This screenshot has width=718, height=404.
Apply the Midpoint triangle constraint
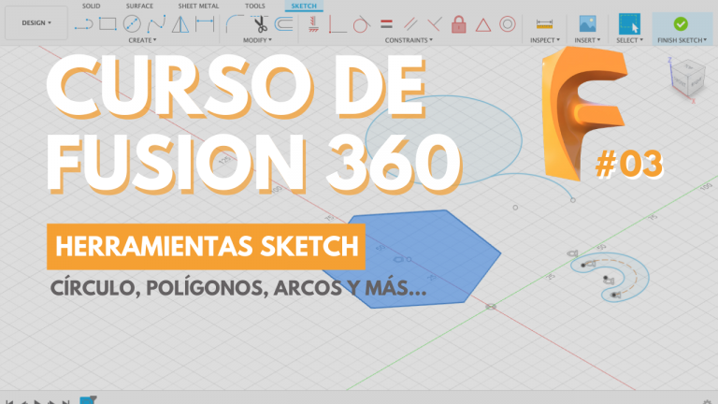coord(482,24)
